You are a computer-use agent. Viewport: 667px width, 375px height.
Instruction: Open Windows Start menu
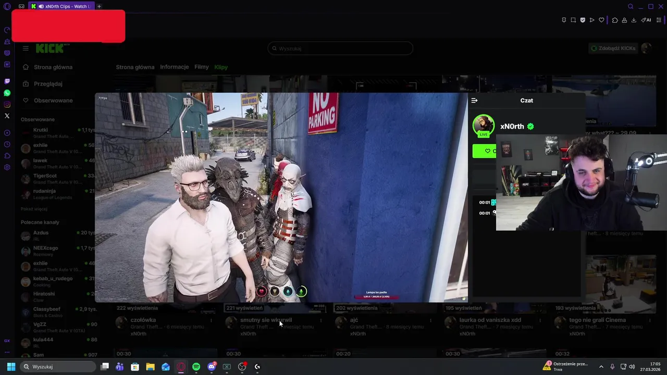tap(11, 367)
